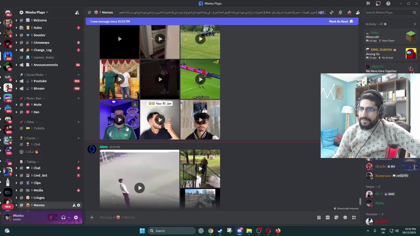Viewport: 420px width, 236px height.
Task: Open the Discord inbox icon
Action: [x=378, y=4]
